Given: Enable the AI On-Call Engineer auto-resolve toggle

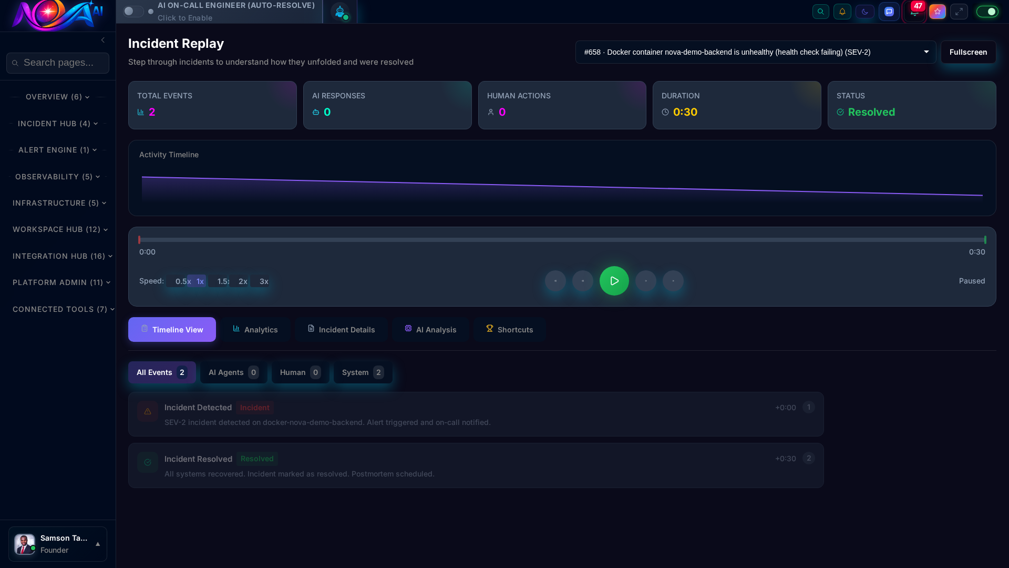Looking at the screenshot, I should pos(133,11).
